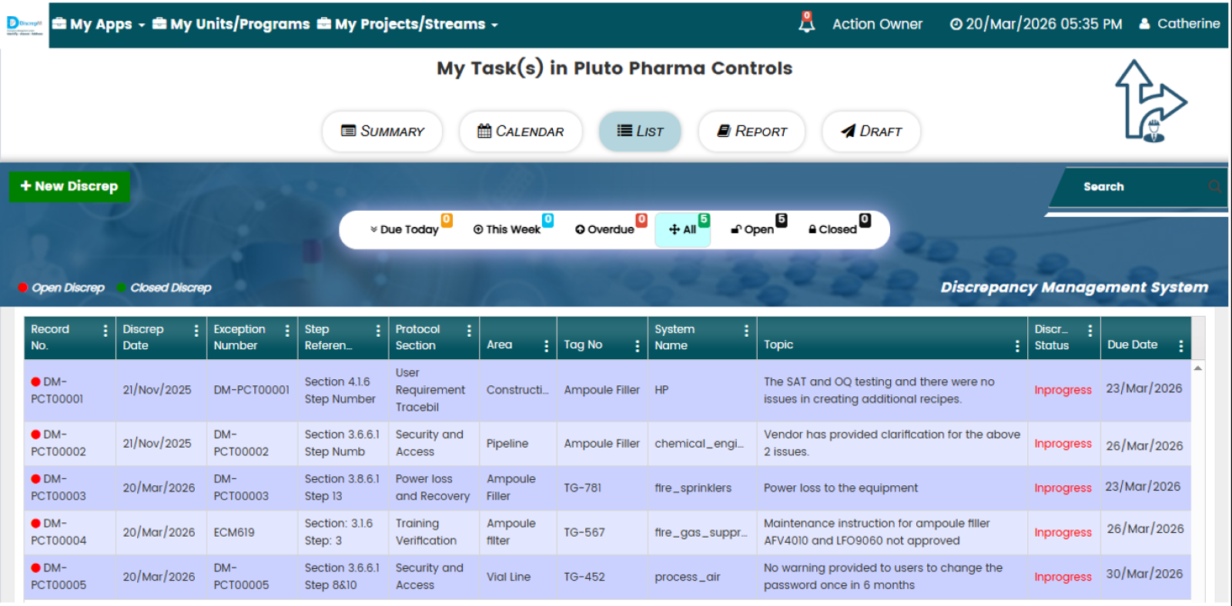The width and height of the screenshot is (1232, 606).
Task: Click the process_air system name
Action: click(688, 577)
